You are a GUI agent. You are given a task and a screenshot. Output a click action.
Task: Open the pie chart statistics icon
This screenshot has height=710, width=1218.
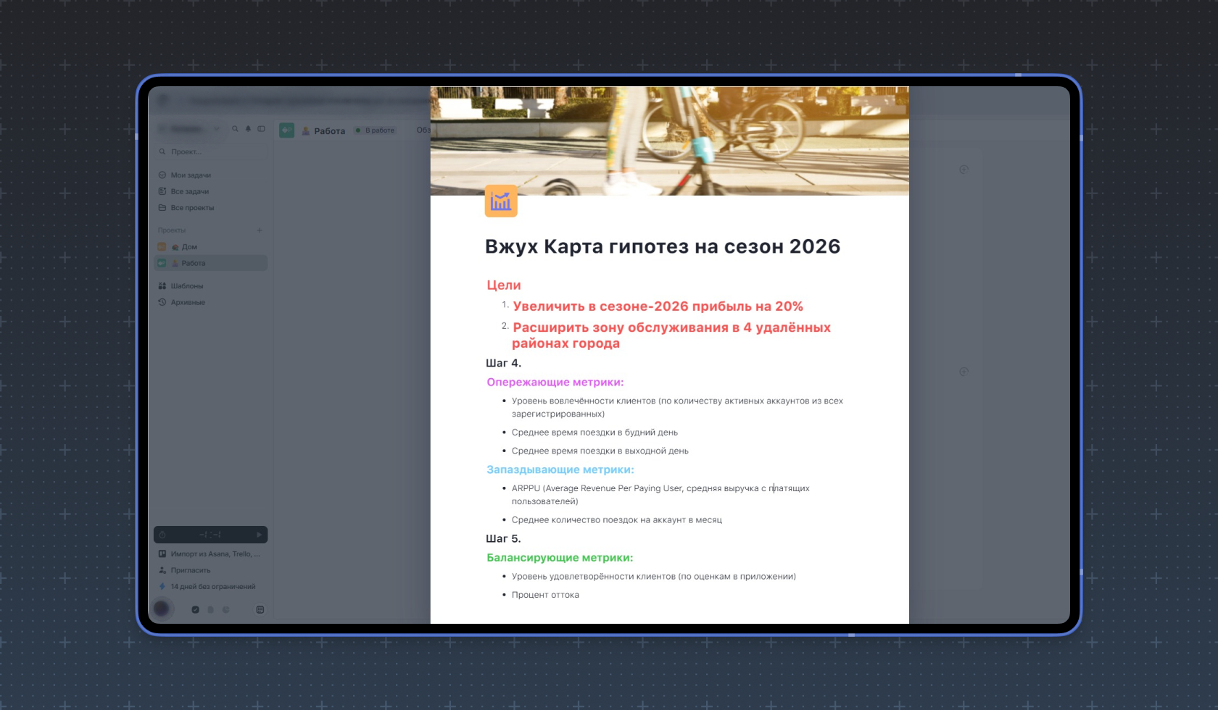[226, 609]
